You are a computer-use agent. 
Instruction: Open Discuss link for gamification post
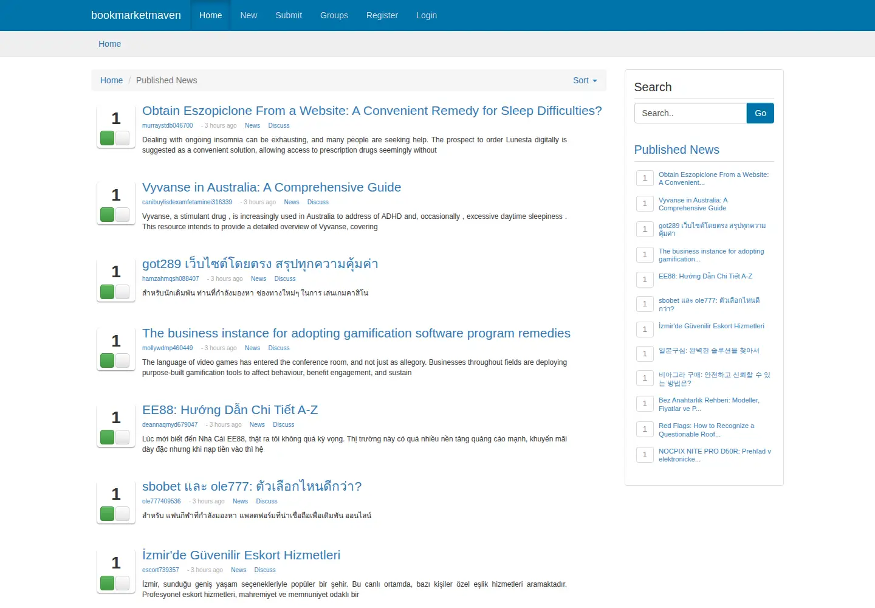279,348
